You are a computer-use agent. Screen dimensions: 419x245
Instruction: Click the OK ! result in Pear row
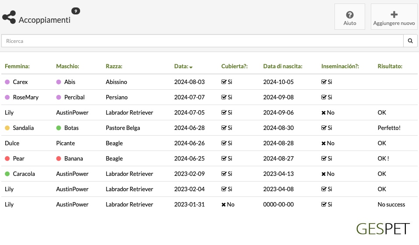tap(383, 158)
